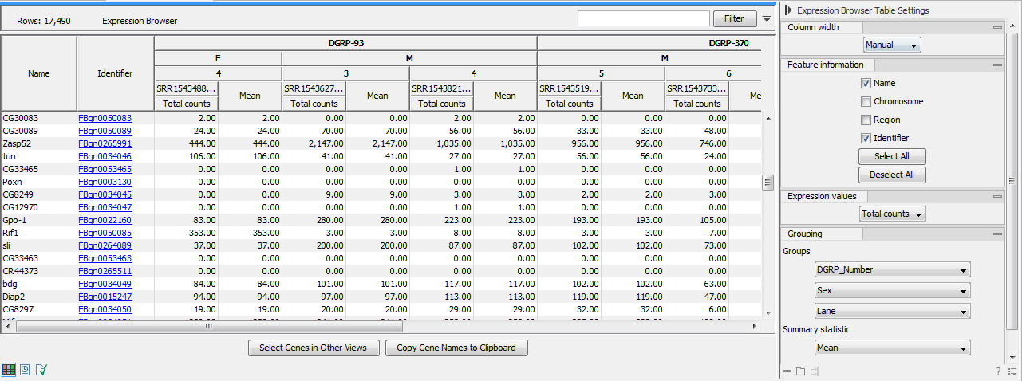The width and height of the screenshot is (1022, 381).
Task: Open the settings list menu icon
Action: coord(1012,371)
